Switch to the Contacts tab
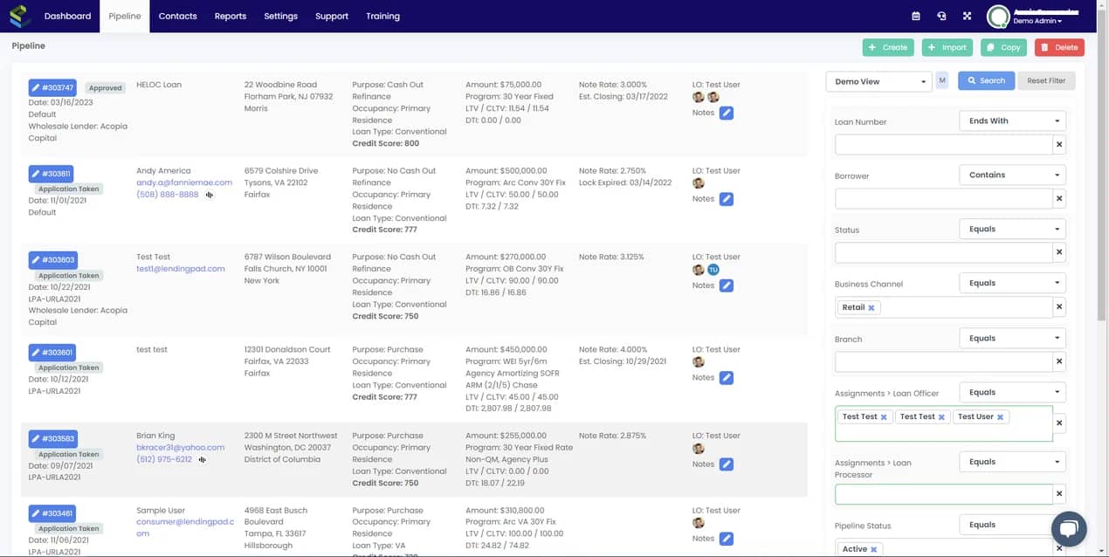Image resolution: width=1109 pixels, height=557 pixels. [177, 15]
